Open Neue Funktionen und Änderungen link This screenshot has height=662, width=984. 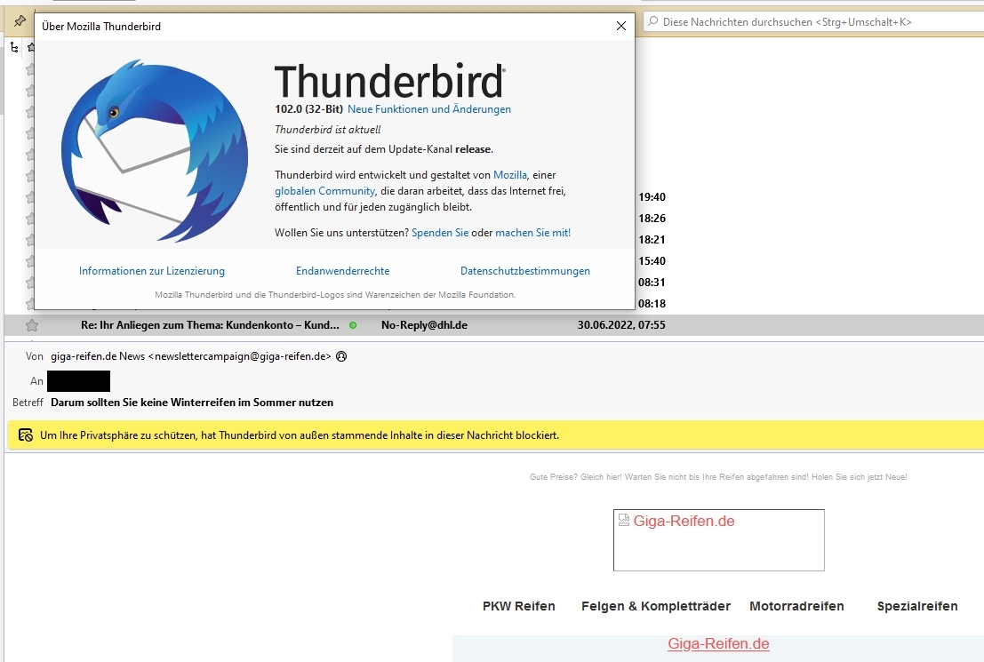pyautogui.click(x=429, y=109)
